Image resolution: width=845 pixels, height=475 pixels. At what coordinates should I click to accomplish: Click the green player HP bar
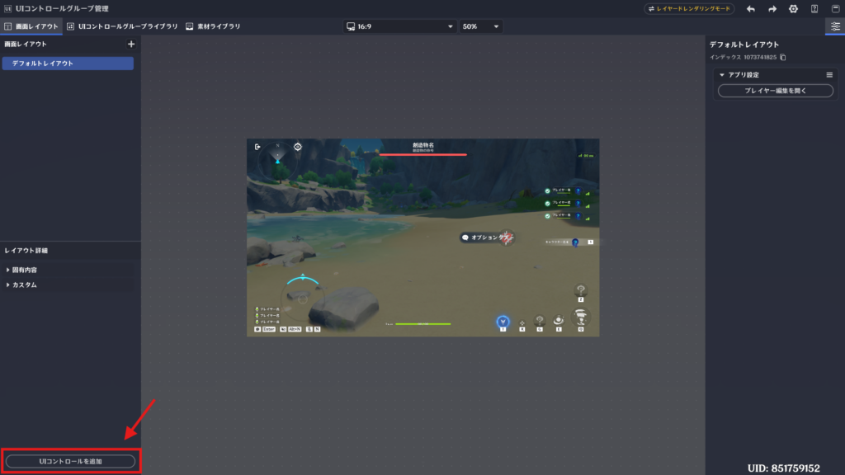423,324
